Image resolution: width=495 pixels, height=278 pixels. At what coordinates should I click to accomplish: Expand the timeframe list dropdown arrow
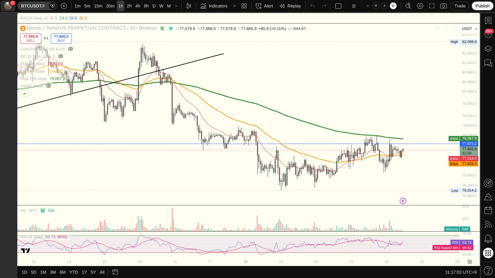tap(176, 6)
